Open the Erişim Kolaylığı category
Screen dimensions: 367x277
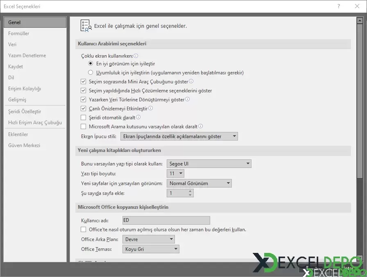35,89
